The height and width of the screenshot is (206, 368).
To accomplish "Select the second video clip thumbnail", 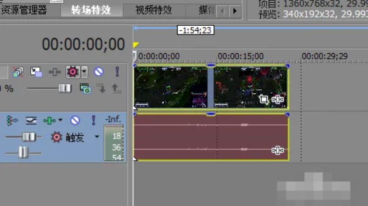I will coord(250,87).
